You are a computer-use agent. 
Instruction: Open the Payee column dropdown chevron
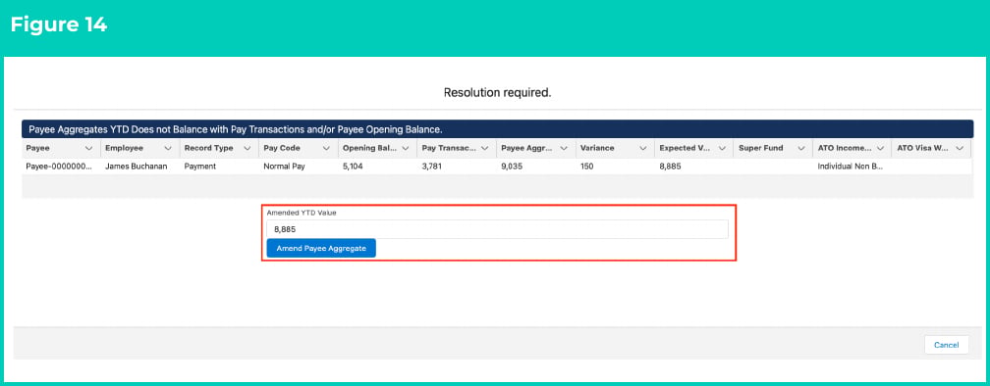coord(89,149)
